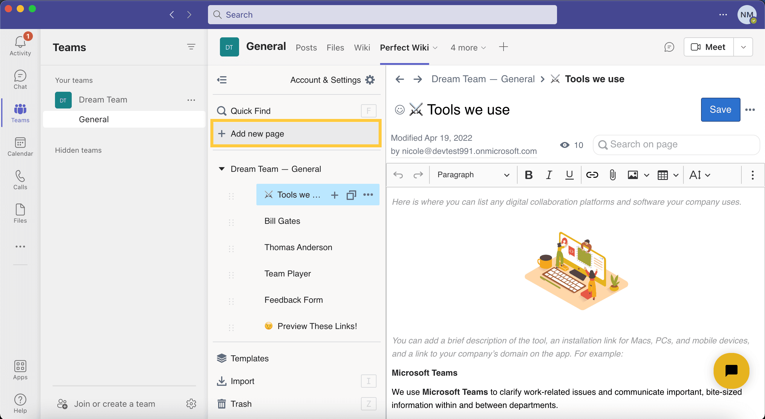The height and width of the screenshot is (419, 765).
Task: Click the Attach file icon
Action: click(x=612, y=175)
